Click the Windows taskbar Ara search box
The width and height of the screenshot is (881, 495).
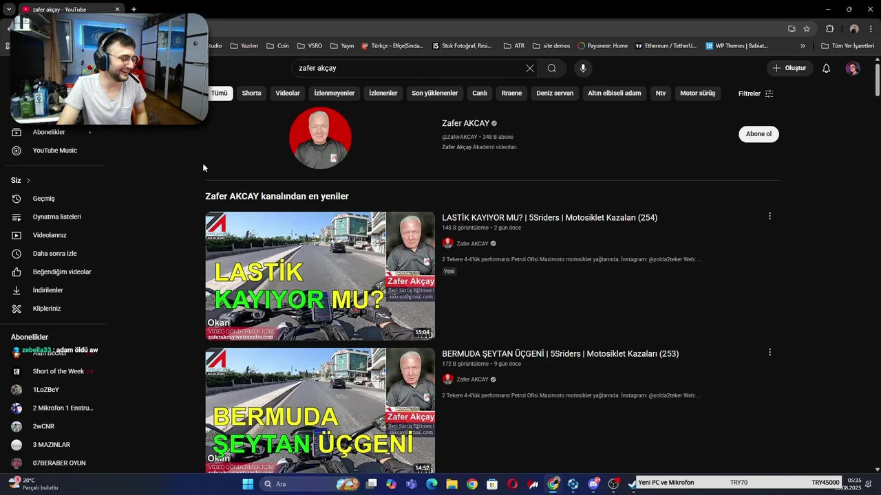tap(310, 484)
